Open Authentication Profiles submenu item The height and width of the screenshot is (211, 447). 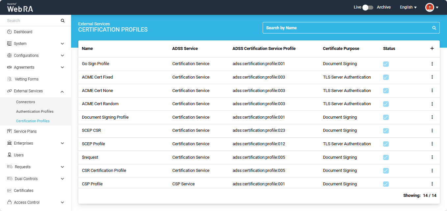coord(35,111)
